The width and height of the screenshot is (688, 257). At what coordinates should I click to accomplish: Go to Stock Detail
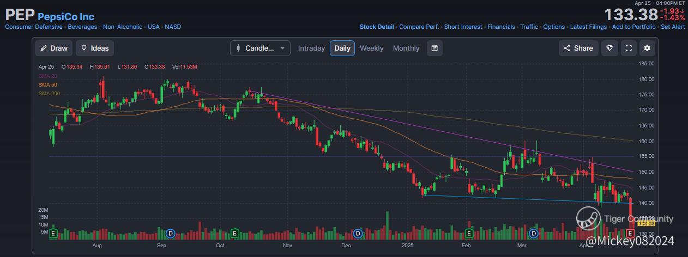pos(377,27)
